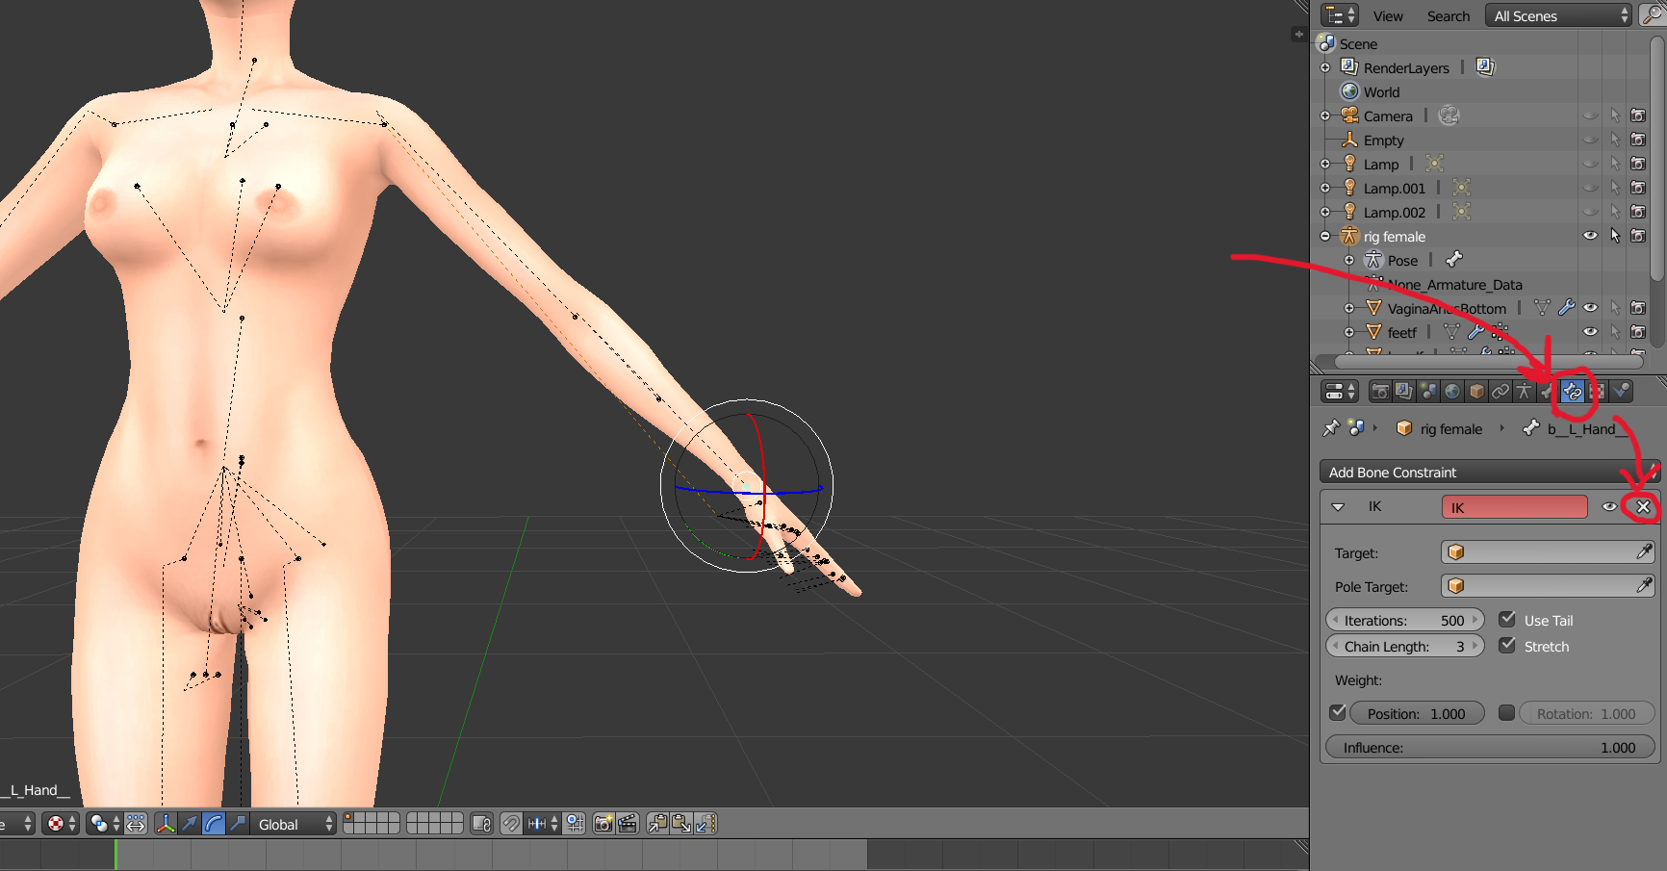This screenshot has height=871, width=1667.
Task: Toggle the Position weight checkbox
Action: [1338, 713]
